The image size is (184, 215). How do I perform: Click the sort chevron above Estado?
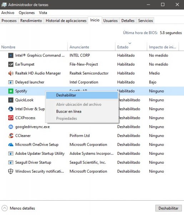pyautogui.click(x=130, y=43)
